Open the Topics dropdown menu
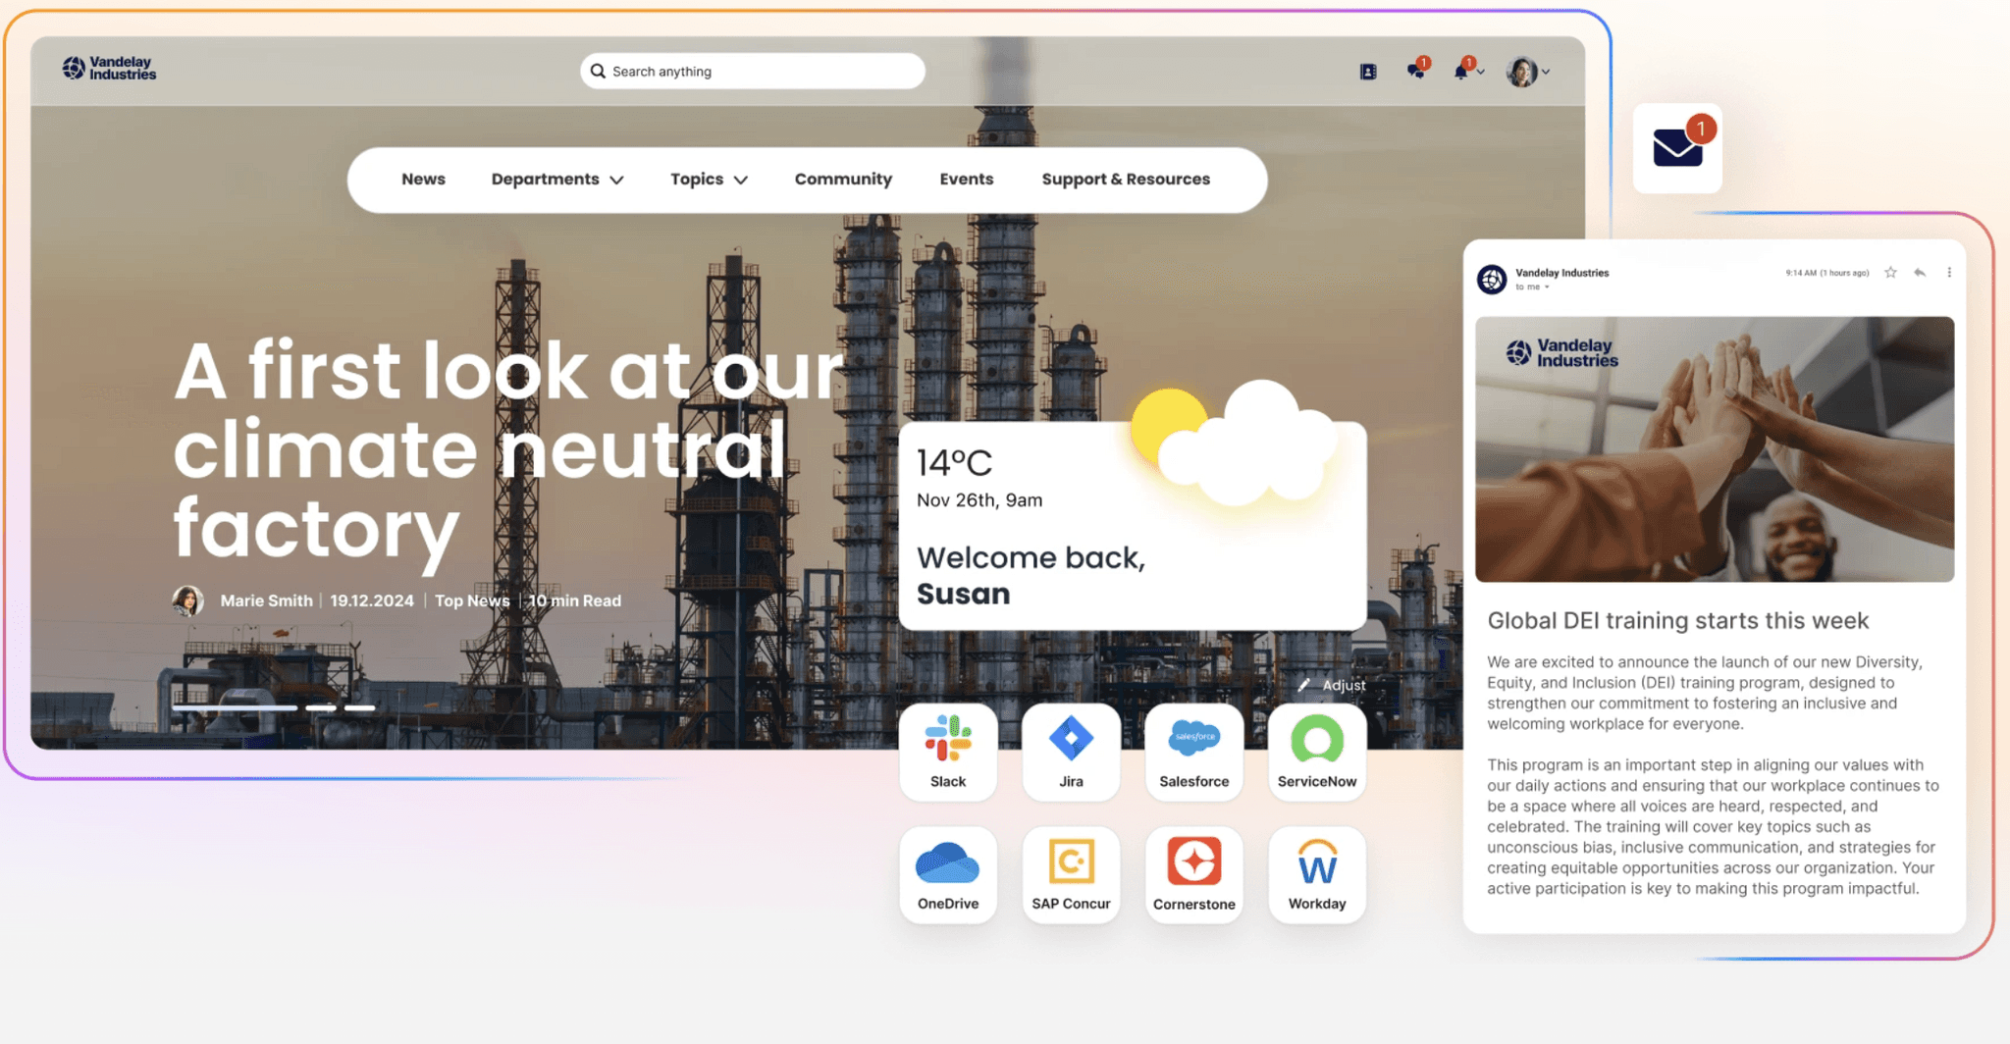 709,179
